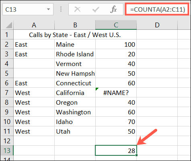This screenshot has width=191, height=161.
Task: Select row 10 header
Action: click(7, 122)
